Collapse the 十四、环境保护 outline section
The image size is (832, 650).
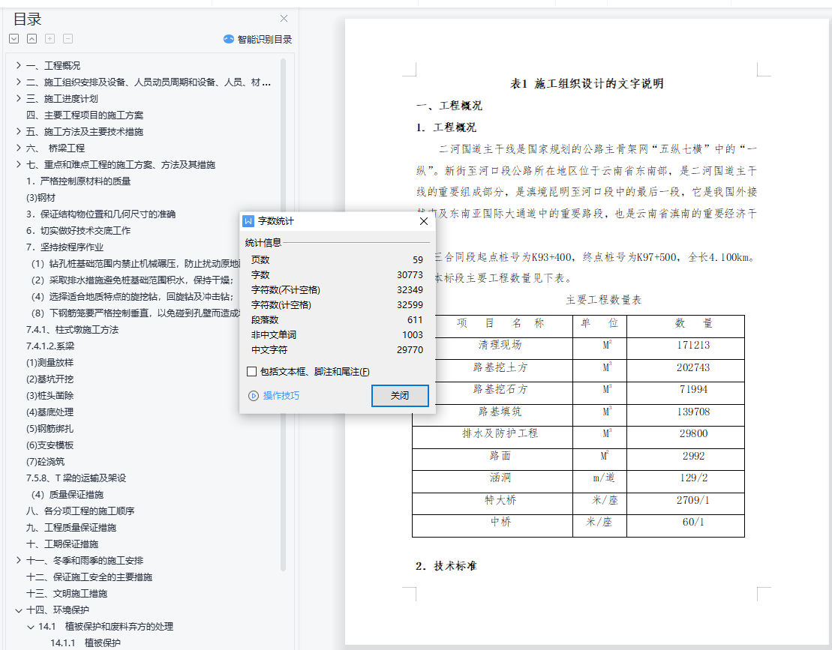(x=18, y=610)
